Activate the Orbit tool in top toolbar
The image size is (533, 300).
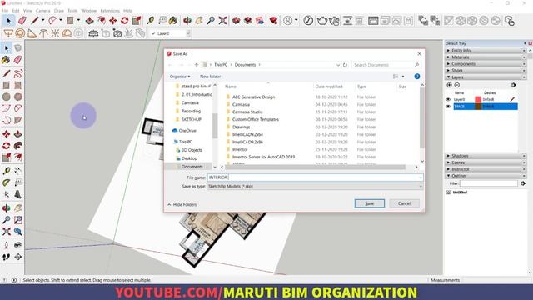tap(187, 21)
